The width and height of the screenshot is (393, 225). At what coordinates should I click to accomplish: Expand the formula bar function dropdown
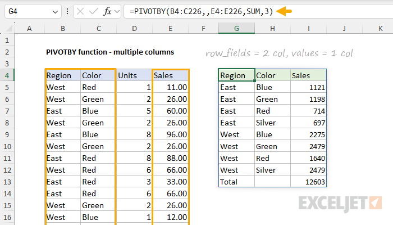pos(117,11)
